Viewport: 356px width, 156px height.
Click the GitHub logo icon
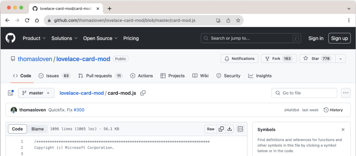pyautogui.click(x=10, y=38)
